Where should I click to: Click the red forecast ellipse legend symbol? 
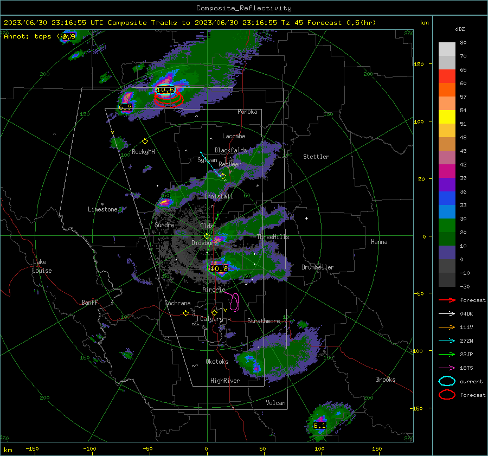447,395
